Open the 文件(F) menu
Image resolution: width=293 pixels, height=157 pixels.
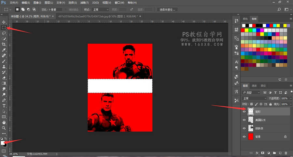point(14,3)
